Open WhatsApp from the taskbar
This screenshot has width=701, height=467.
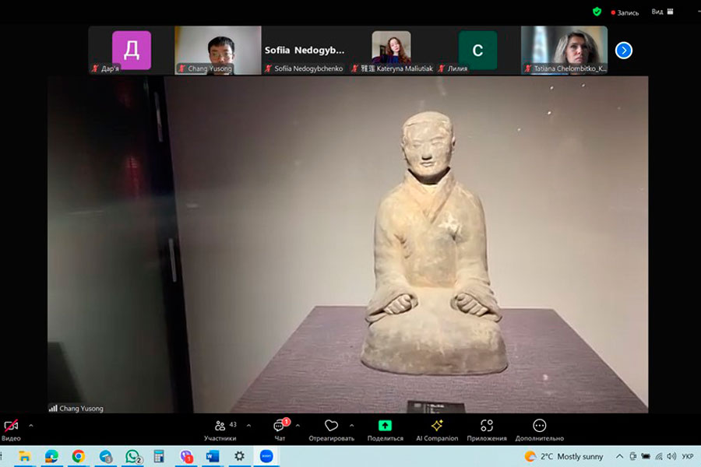pyautogui.click(x=133, y=456)
